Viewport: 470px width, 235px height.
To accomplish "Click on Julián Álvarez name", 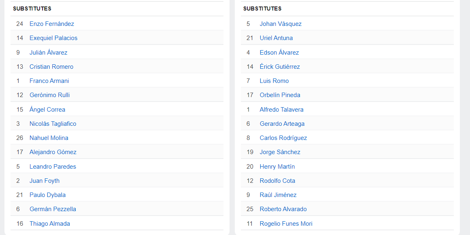I will coord(48,53).
